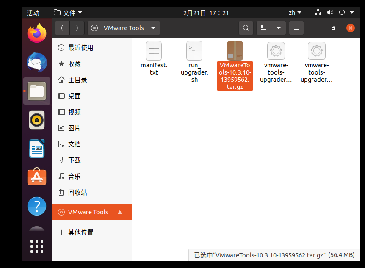
Task: Open the zh input source menu
Action: 295,13
